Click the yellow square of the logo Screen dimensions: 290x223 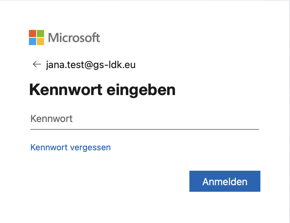[x=40, y=41]
